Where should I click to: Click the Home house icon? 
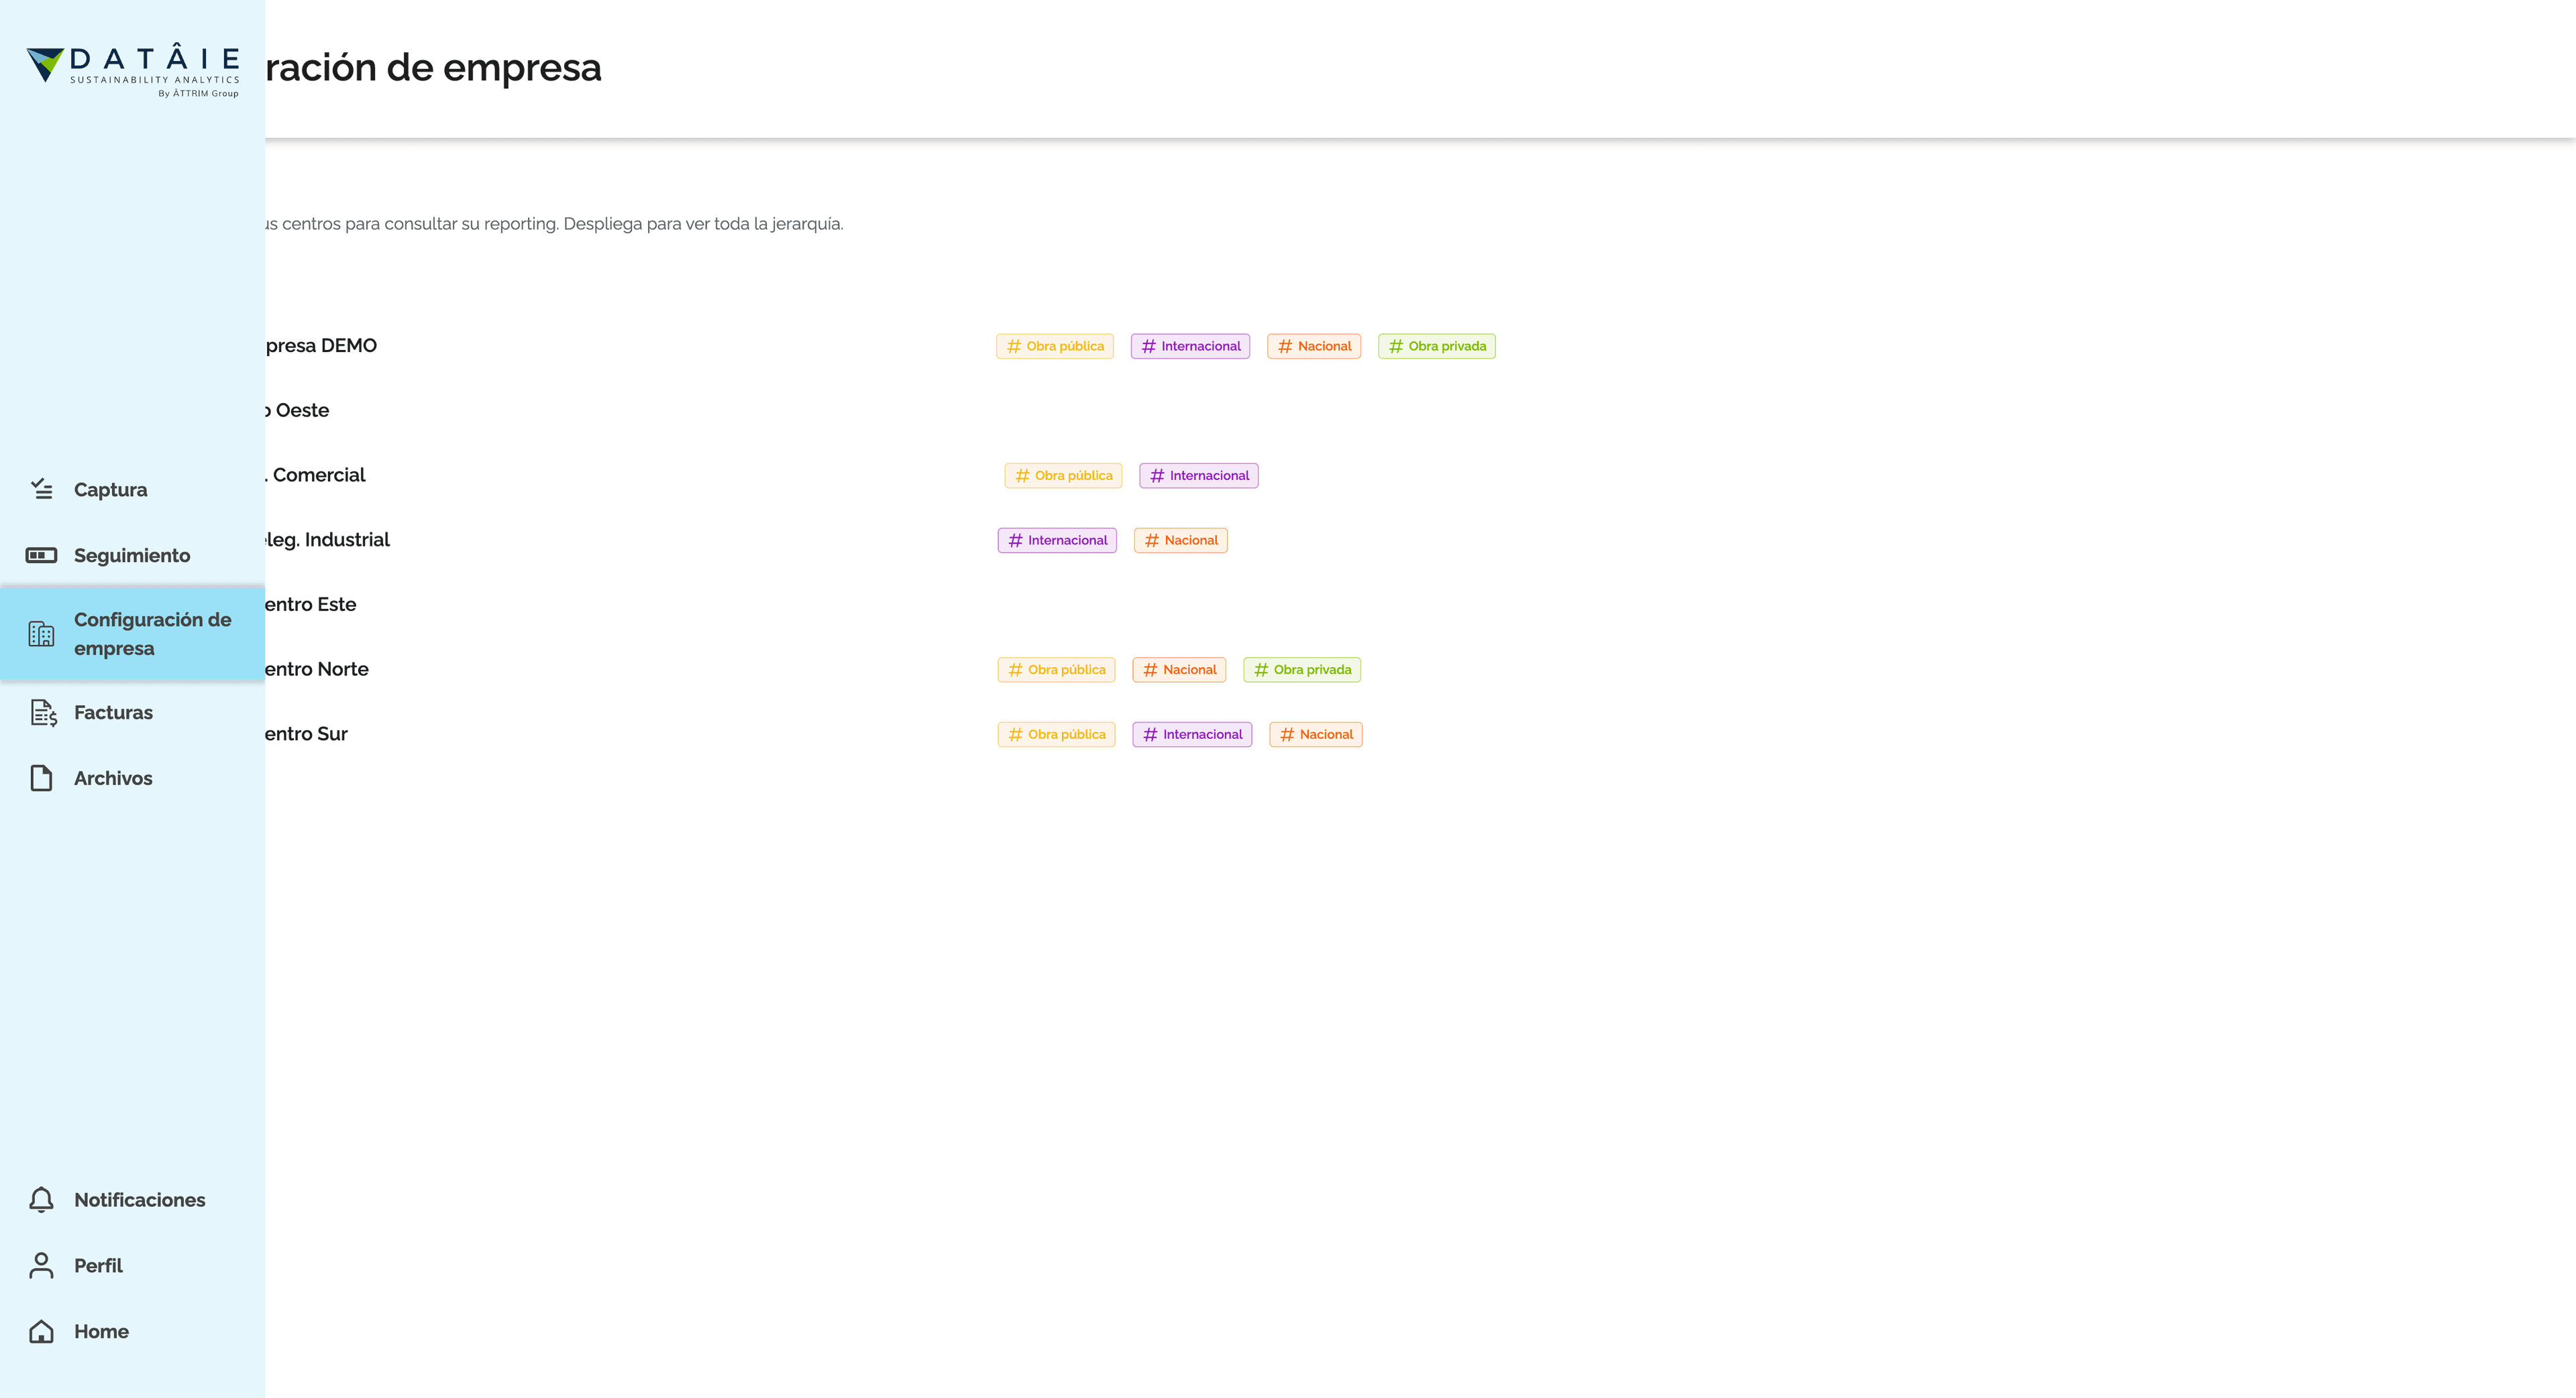[41, 1331]
